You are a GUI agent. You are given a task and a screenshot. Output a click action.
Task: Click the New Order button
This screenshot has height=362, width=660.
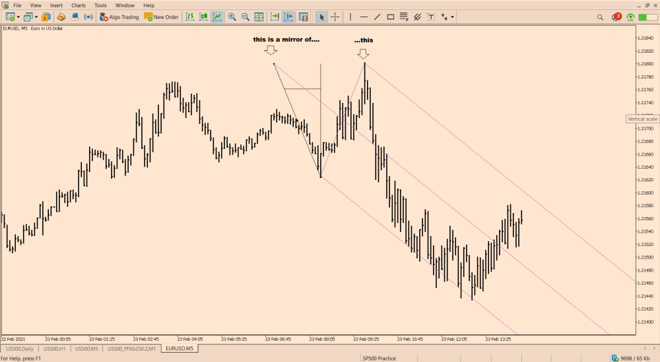tap(161, 17)
